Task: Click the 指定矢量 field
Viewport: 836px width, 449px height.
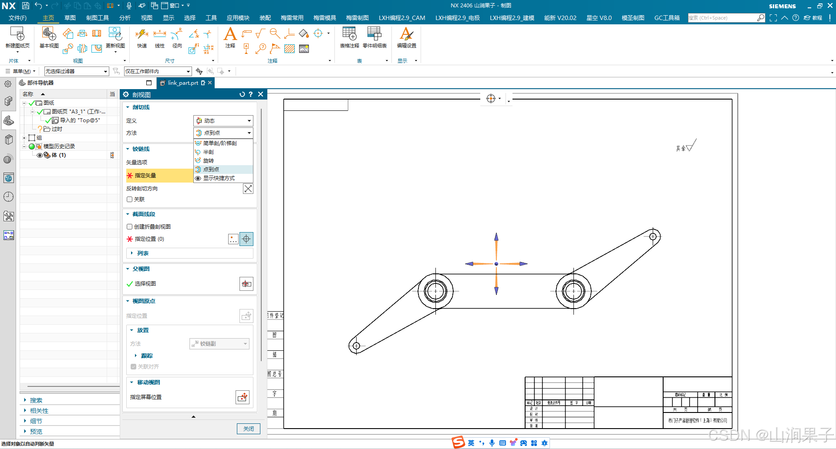Action: pyautogui.click(x=159, y=176)
